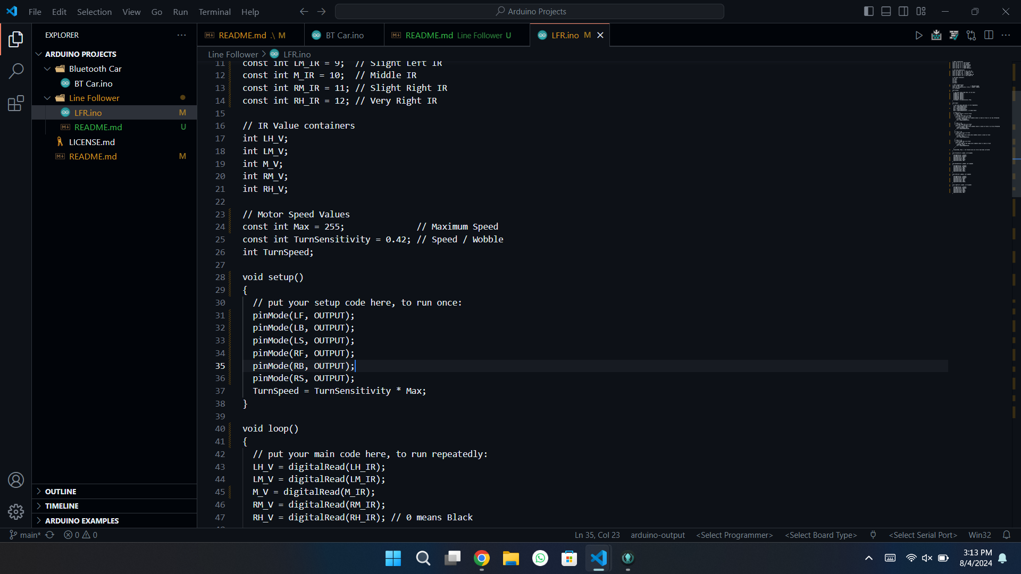Open the Terminal menu
The height and width of the screenshot is (574, 1021).
tap(214, 12)
